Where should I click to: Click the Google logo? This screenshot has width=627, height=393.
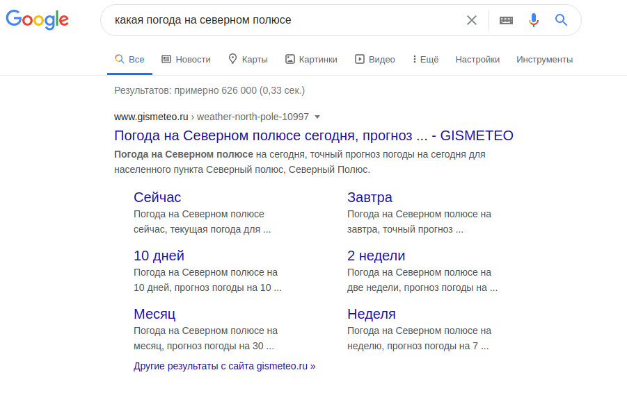37,20
